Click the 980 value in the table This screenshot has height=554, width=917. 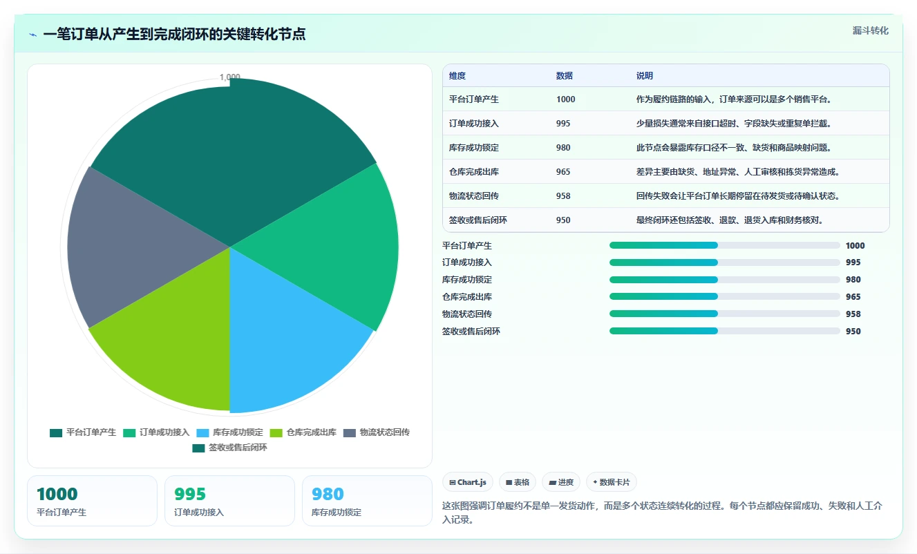click(563, 148)
